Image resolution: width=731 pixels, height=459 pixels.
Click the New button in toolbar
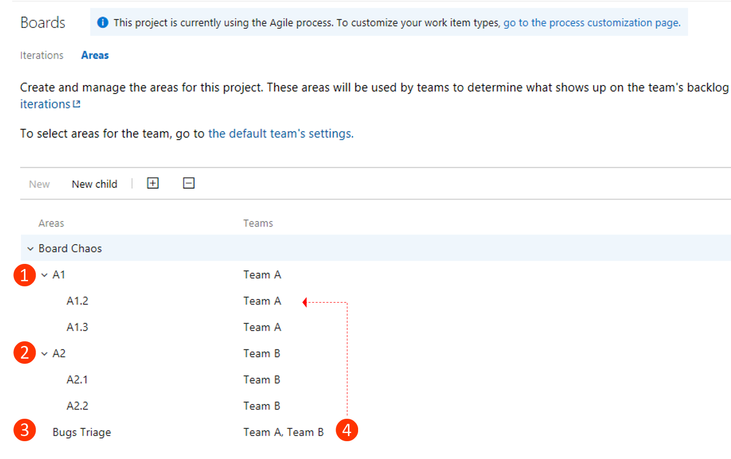39,184
